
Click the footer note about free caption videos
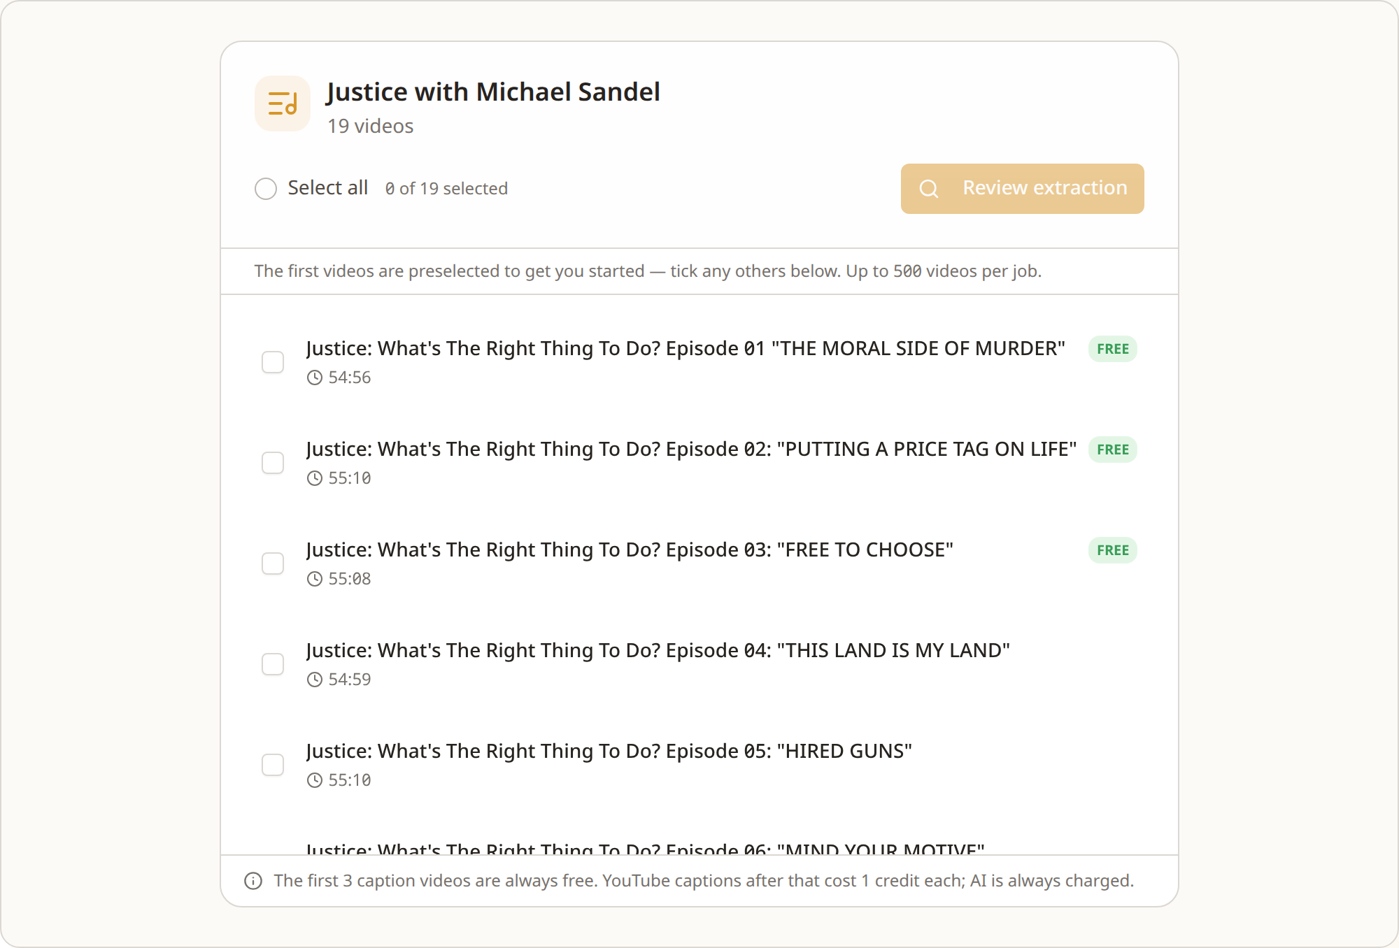[704, 881]
